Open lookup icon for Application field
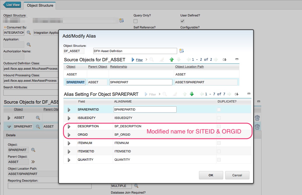This screenshot has width=302, height=195. [x=29, y=45]
